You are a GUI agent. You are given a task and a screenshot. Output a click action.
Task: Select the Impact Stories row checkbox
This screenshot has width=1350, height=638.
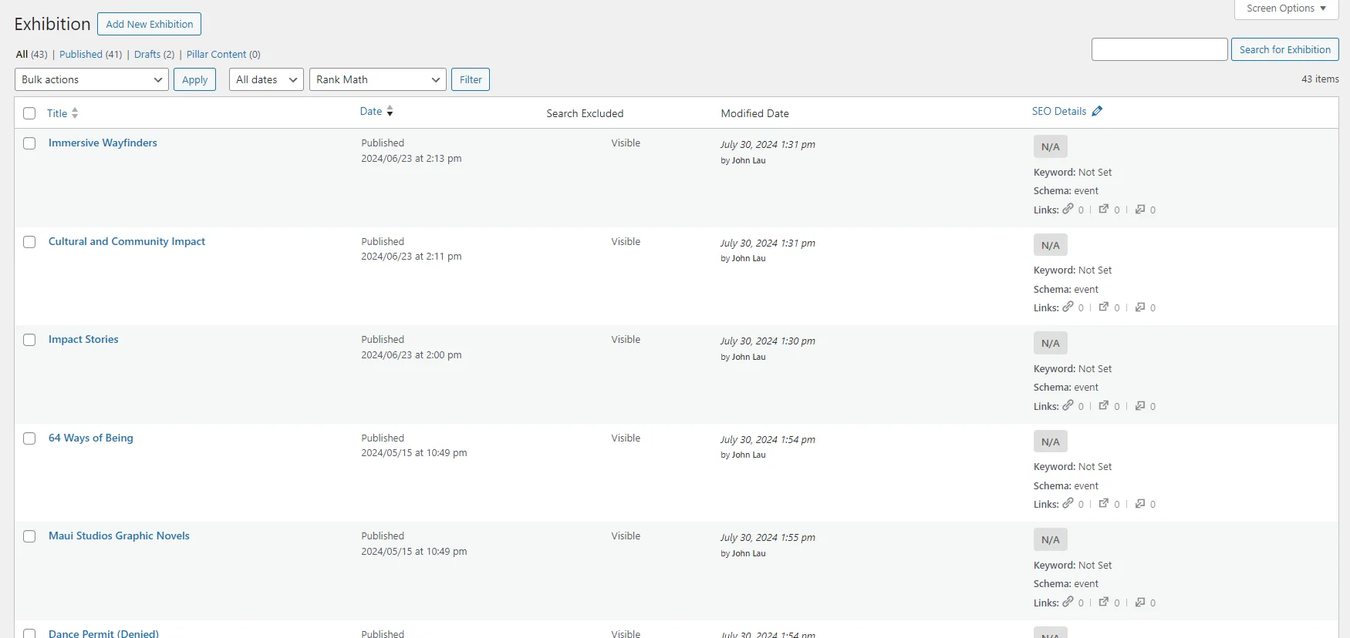click(29, 340)
